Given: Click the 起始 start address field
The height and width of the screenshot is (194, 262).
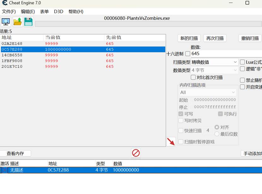Looking at the screenshot, I should (x=213, y=100).
